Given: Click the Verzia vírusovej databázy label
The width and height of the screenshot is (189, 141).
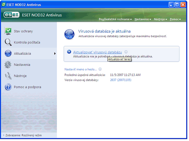Looking at the screenshot, I should click(82, 80).
